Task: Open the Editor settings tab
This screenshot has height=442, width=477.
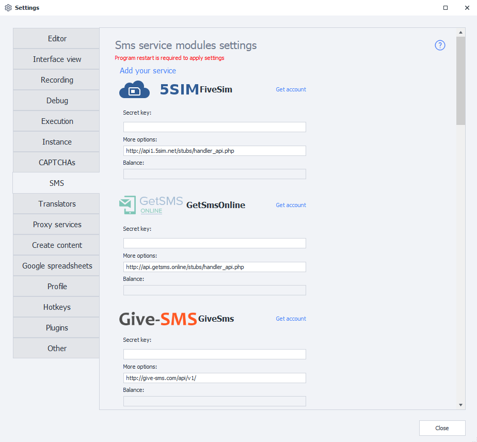Action: 57,39
